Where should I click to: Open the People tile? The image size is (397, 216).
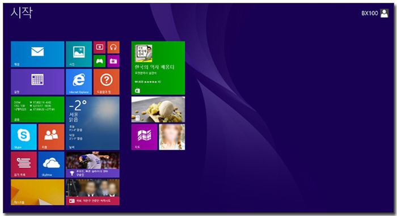tap(51, 137)
